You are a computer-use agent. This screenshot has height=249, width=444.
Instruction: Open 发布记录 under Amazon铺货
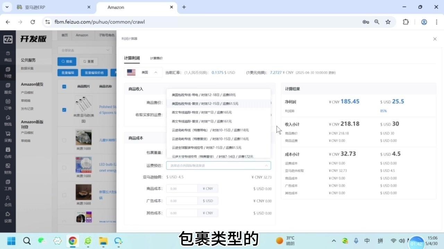coord(27,109)
